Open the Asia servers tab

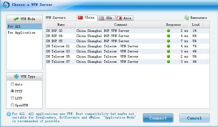coord(125,18)
